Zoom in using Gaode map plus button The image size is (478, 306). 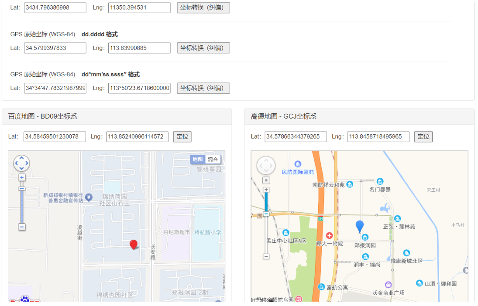[266, 190]
